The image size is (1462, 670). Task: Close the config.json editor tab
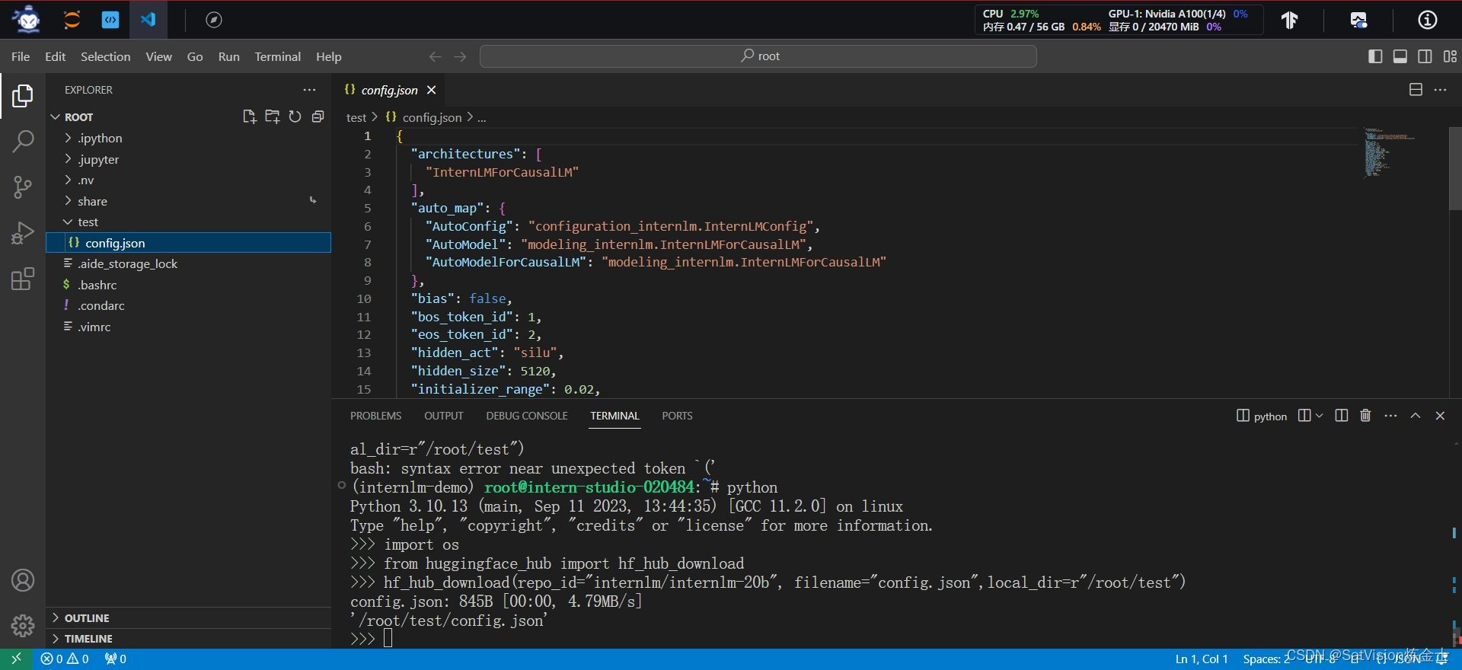coord(432,90)
